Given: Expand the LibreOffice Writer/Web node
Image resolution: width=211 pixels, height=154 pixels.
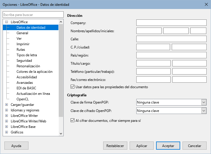Looking at the screenshot, I should 6,121.
